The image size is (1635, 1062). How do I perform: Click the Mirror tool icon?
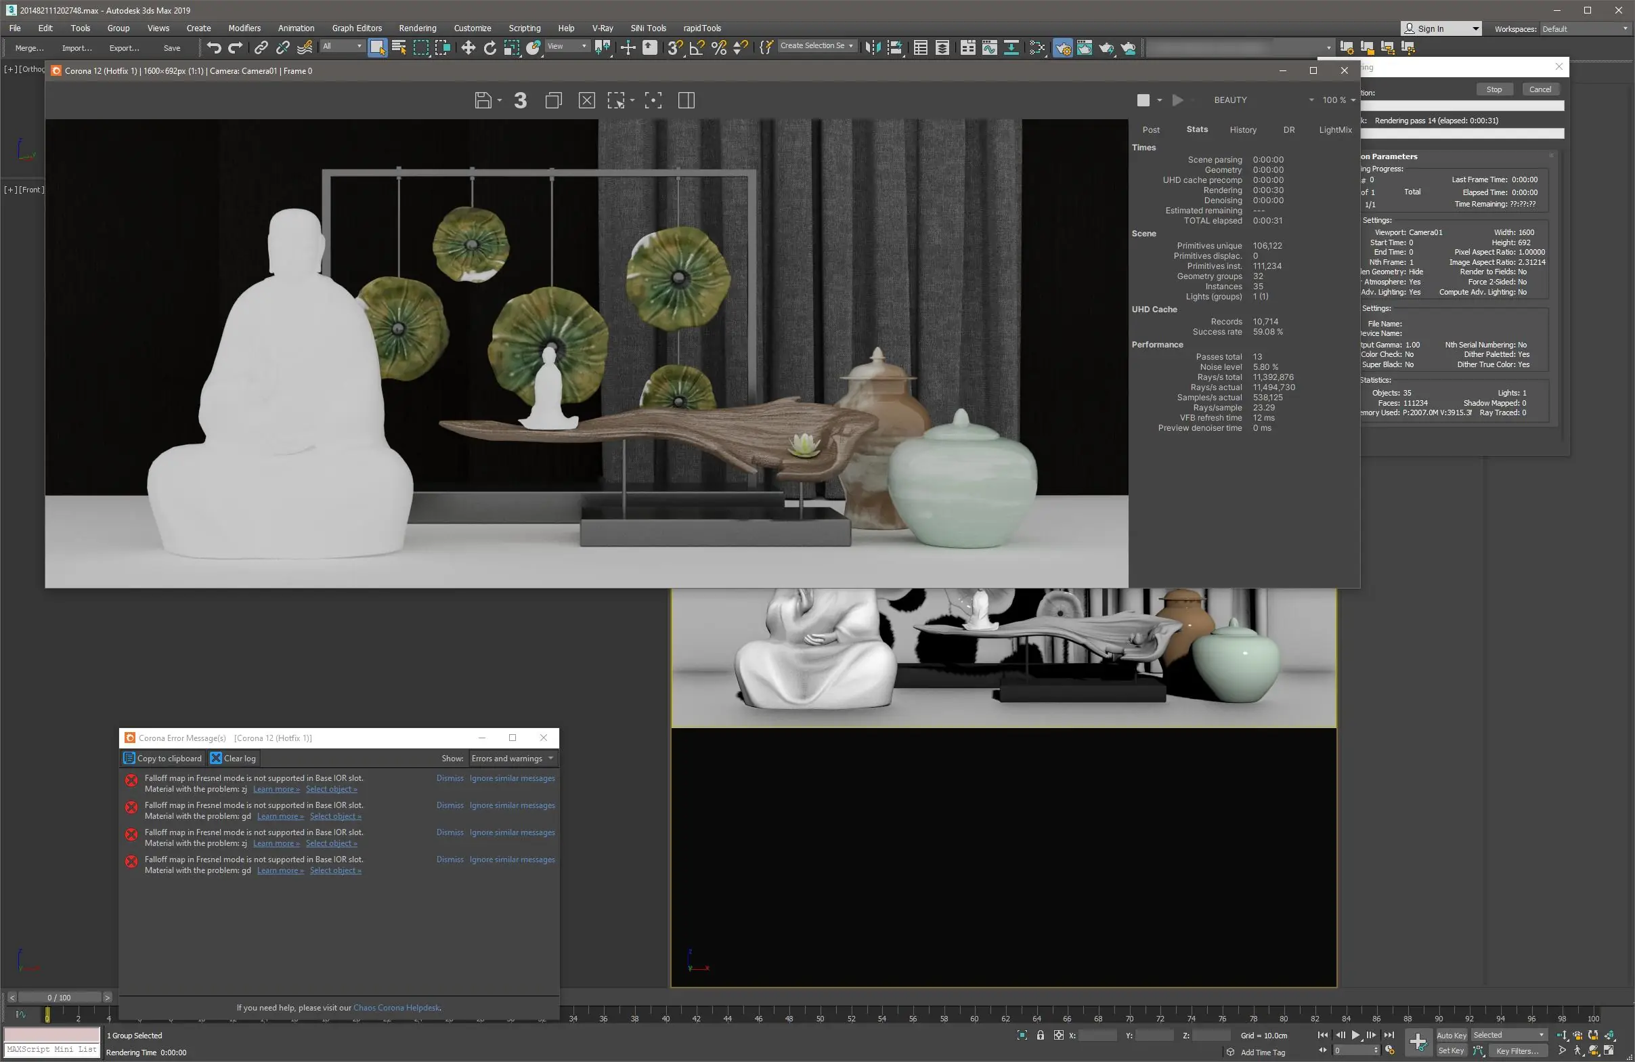click(x=873, y=47)
